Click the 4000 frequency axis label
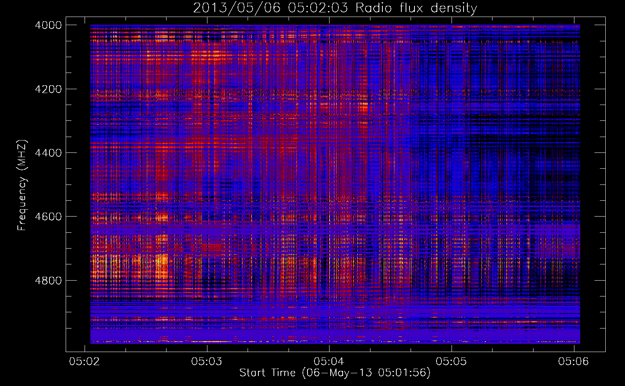The height and width of the screenshot is (386, 625). coord(48,25)
